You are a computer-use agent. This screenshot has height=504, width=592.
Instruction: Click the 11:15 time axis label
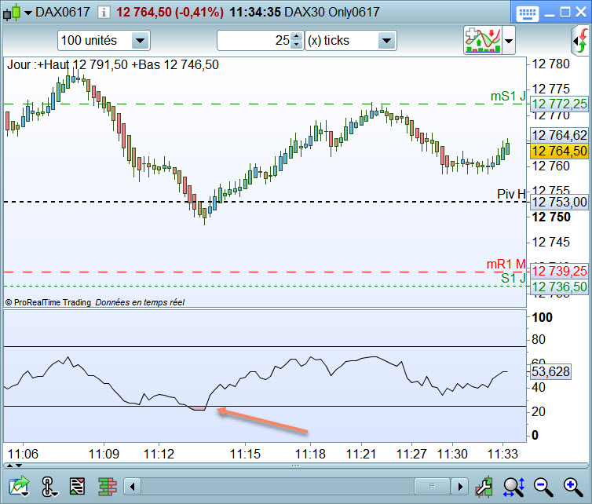(246, 454)
